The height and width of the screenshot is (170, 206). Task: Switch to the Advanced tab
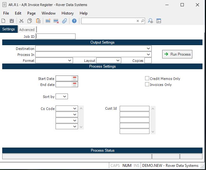tap(27, 30)
